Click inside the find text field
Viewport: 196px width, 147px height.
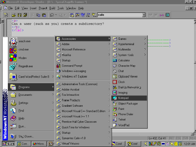120,15
